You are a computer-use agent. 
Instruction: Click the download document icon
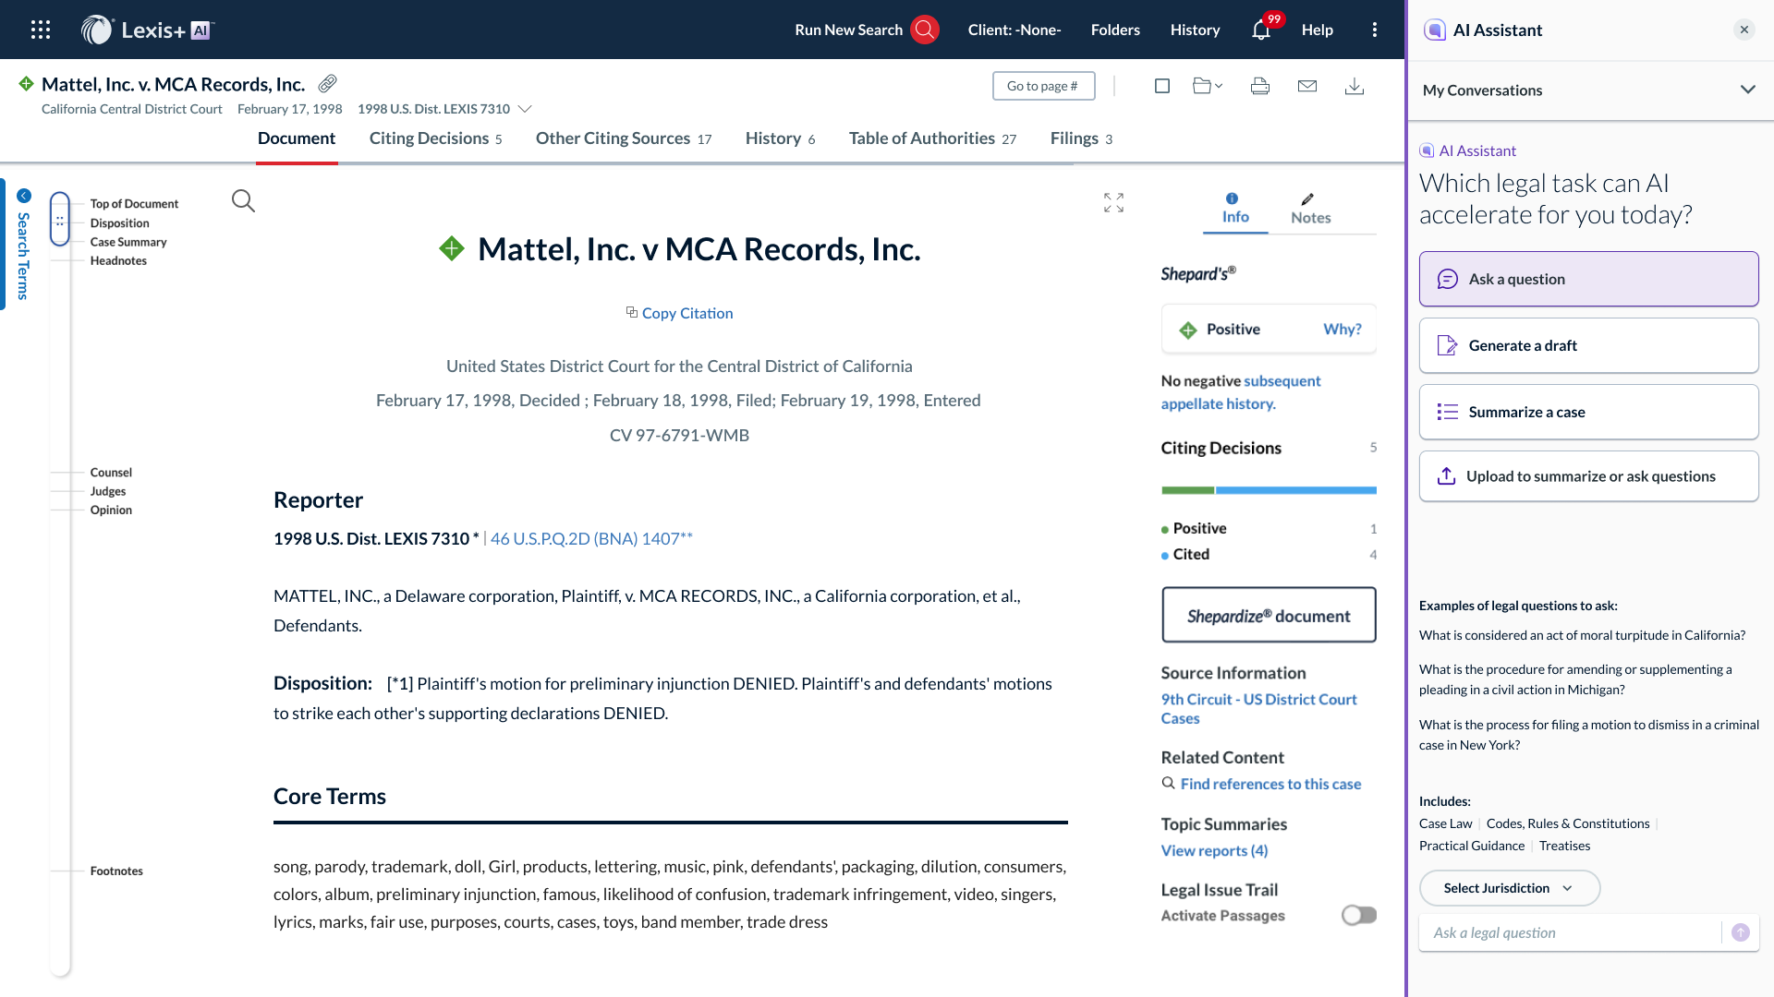[1354, 86]
